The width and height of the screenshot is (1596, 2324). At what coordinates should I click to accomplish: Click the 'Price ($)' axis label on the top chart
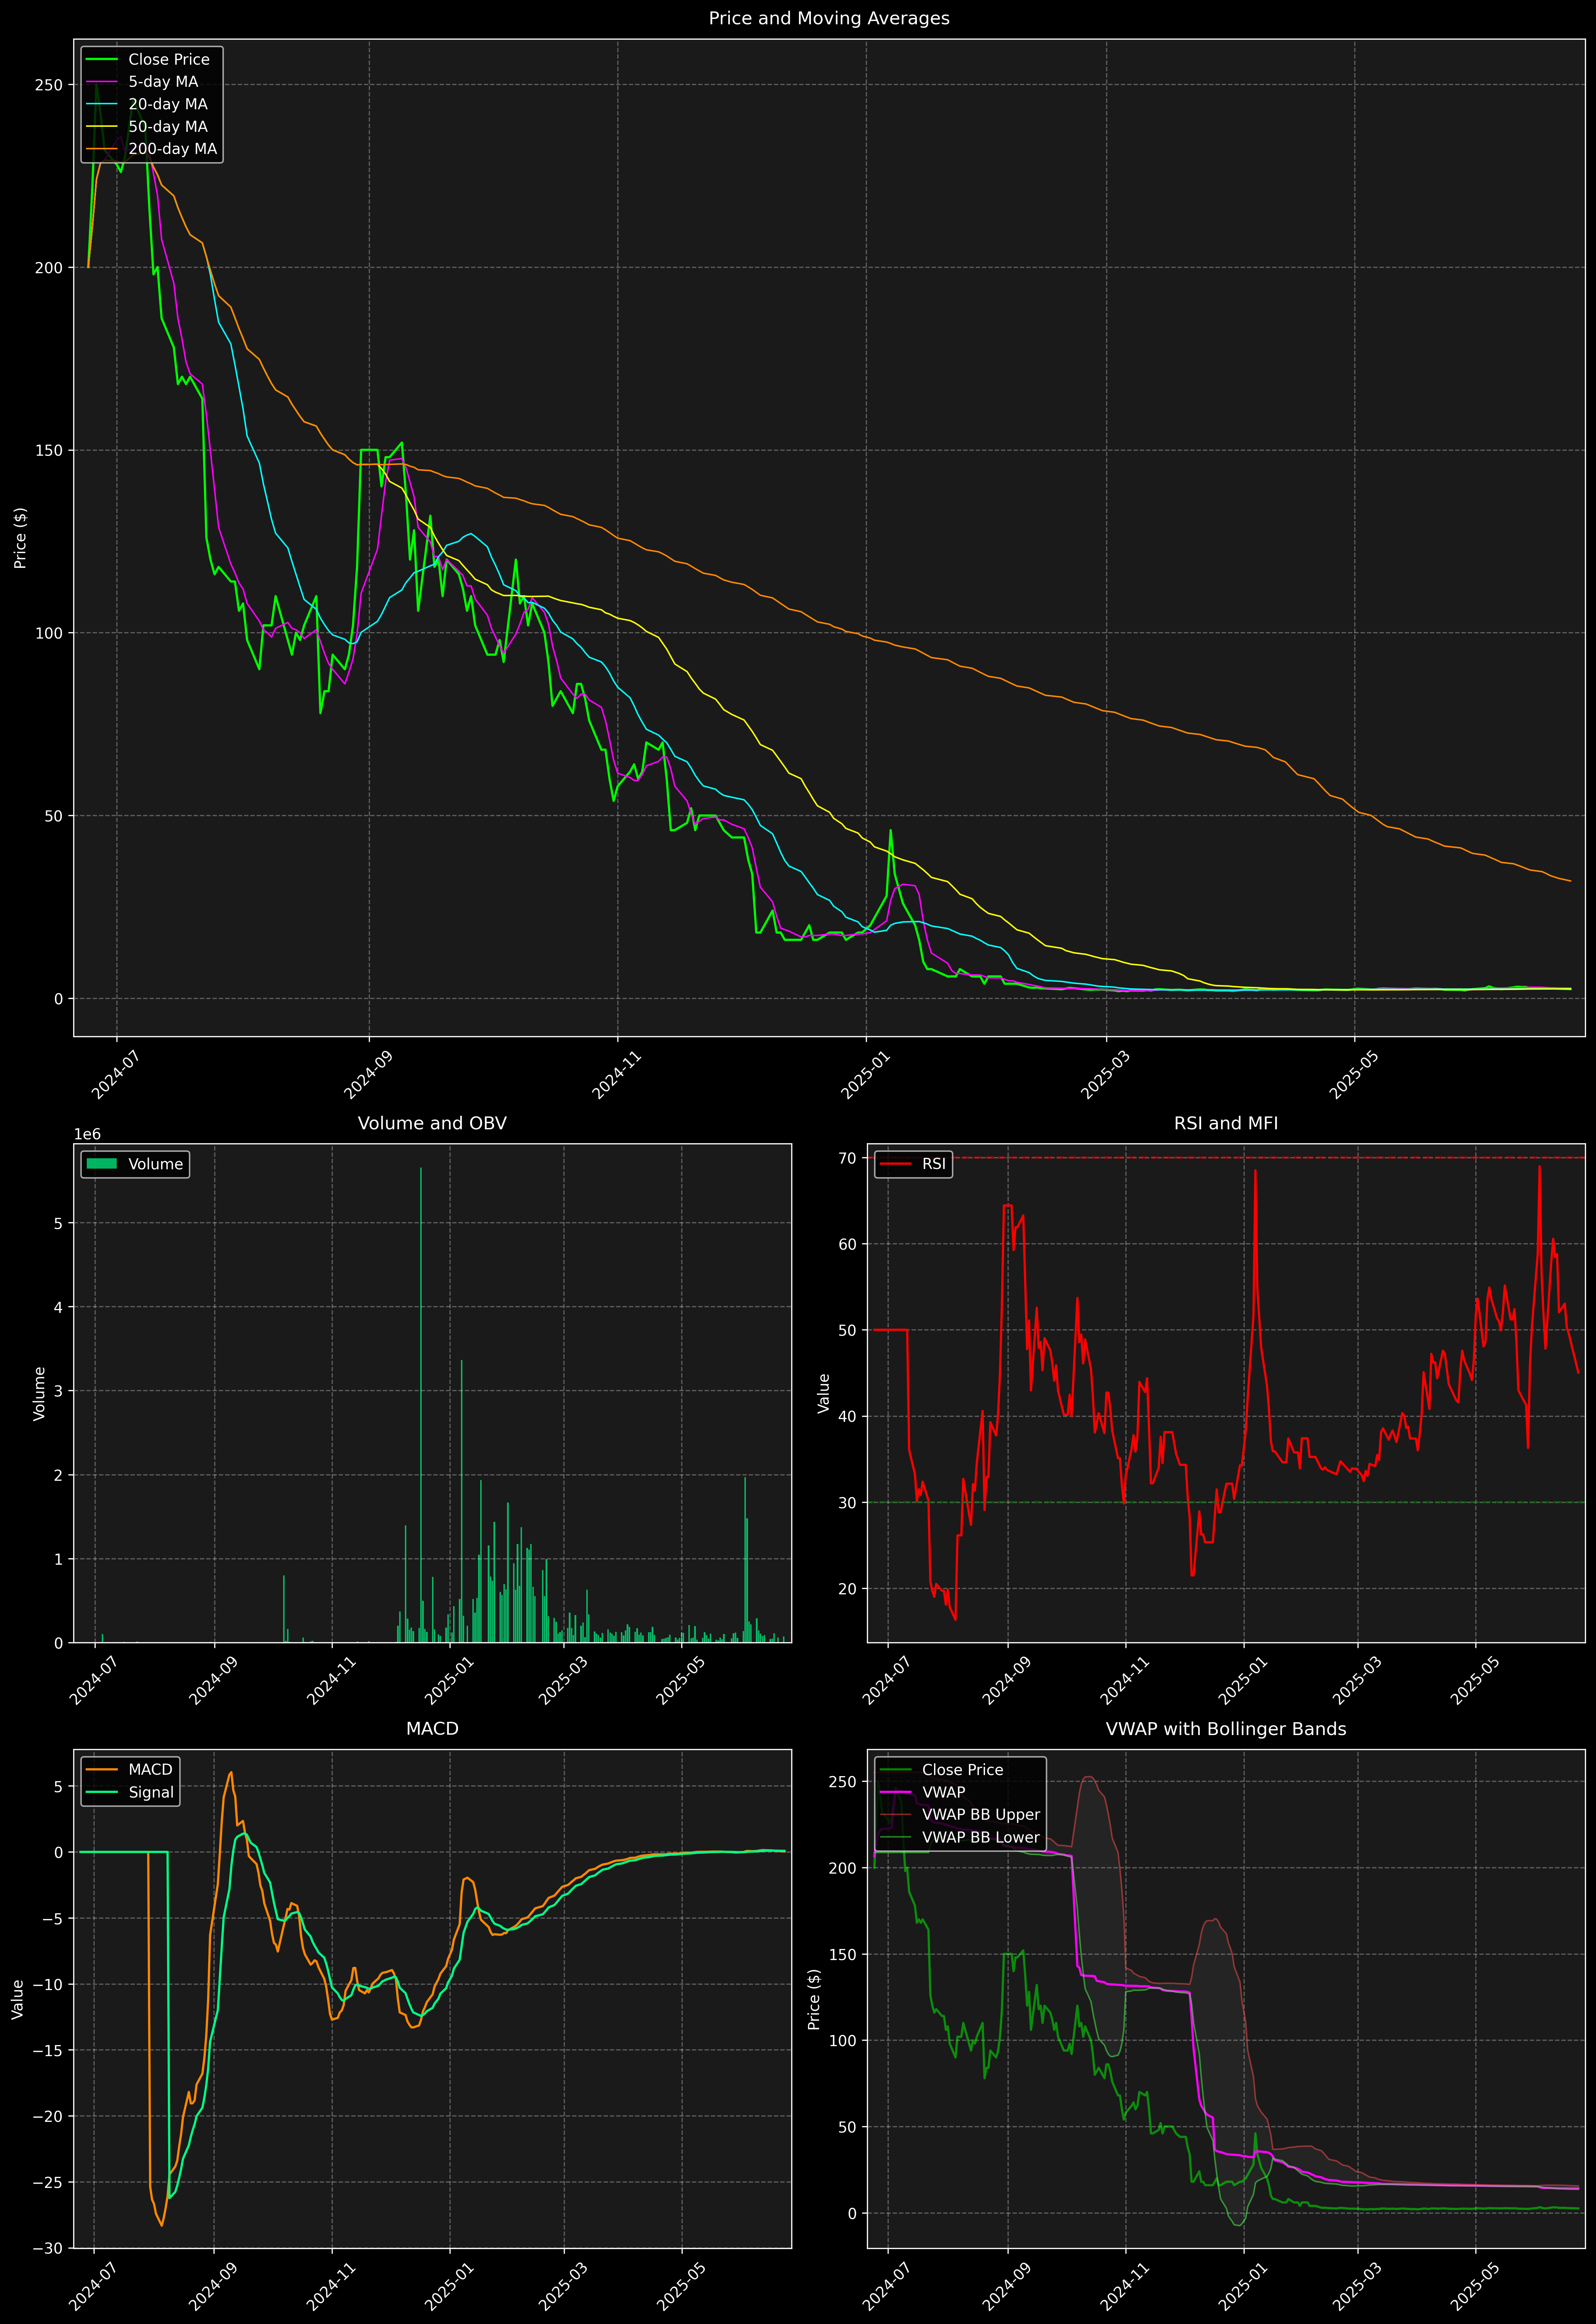point(20,538)
